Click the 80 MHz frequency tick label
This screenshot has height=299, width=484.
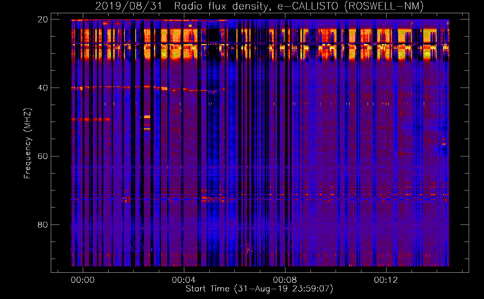(43, 225)
